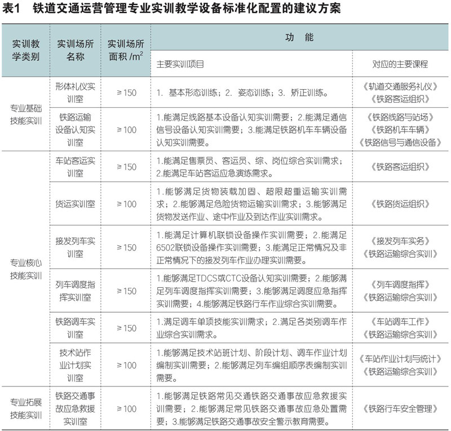The width and height of the screenshot is (451, 431).
Task: Click the 技术站作业计划实训室 cell
Action: click(x=75, y=365)
